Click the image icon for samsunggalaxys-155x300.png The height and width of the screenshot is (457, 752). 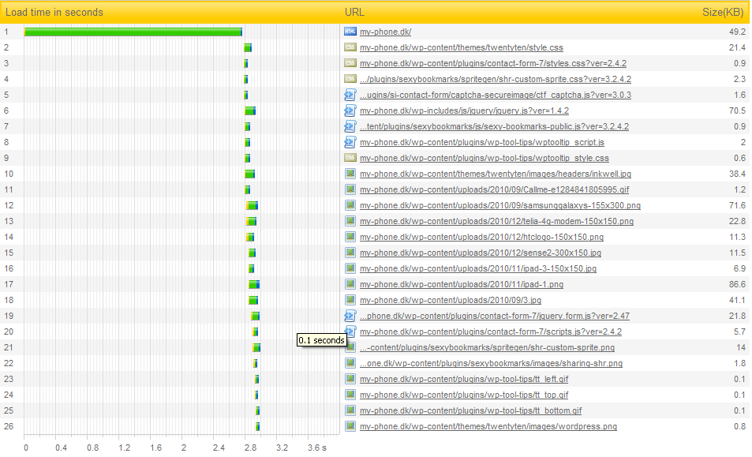tap(350, 205)
